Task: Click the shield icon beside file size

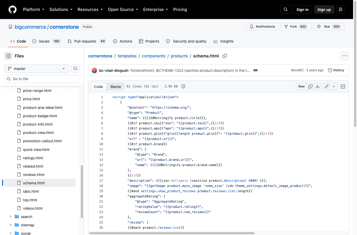Action: point(183,86)
